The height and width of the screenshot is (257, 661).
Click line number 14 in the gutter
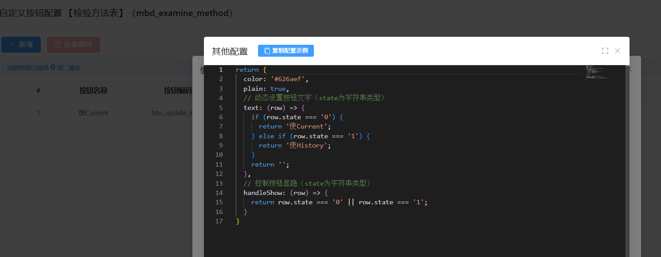(x=219, y=193)
